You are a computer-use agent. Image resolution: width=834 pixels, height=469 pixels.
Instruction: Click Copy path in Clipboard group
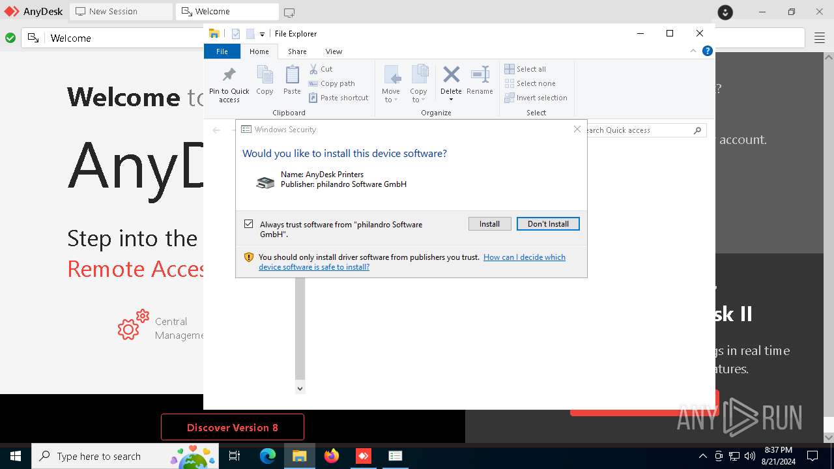[332, 83]
